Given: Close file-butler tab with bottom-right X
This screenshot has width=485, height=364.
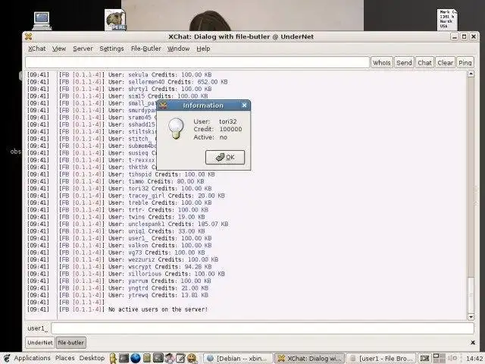Looking at the screenshot, I should 473,342.
